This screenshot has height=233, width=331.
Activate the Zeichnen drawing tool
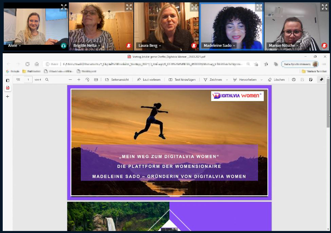tap(213, 80)
